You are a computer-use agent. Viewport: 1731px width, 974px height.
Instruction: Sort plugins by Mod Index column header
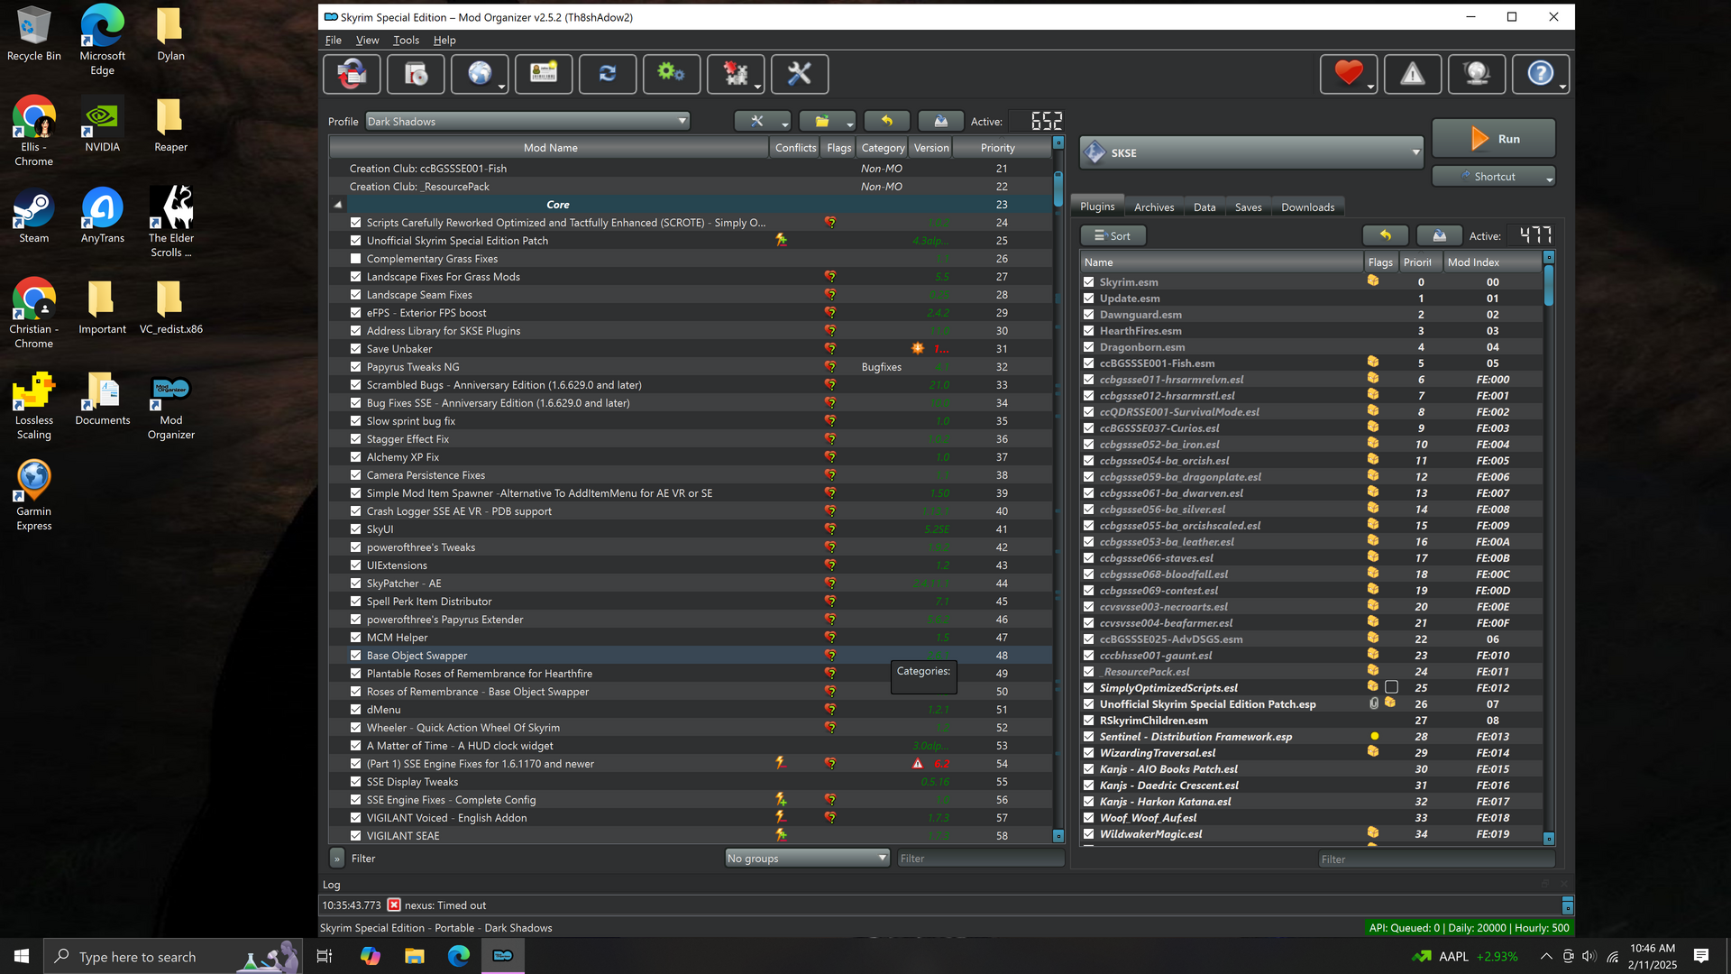coord(1492,262)
